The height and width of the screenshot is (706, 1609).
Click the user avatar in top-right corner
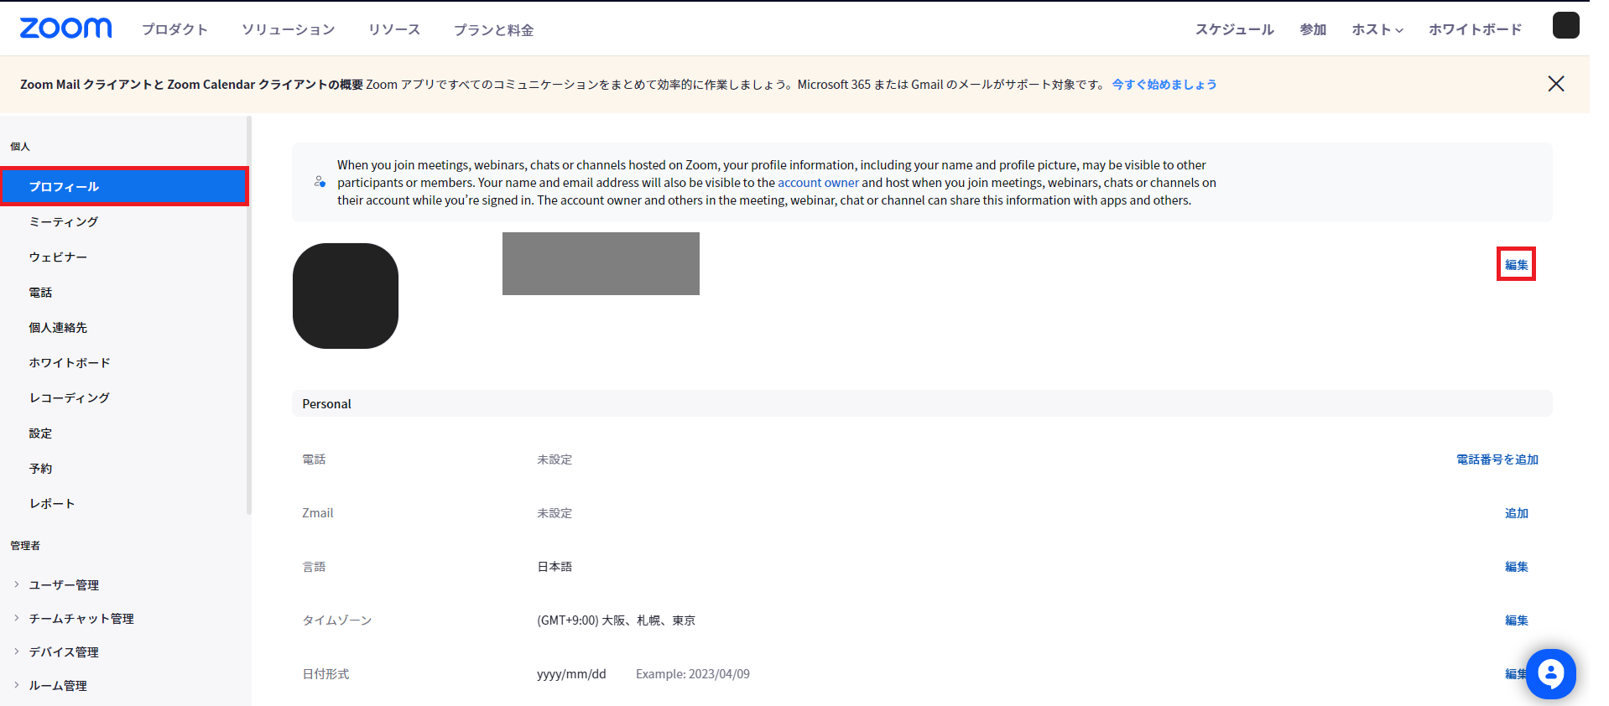pos(1565,25)
